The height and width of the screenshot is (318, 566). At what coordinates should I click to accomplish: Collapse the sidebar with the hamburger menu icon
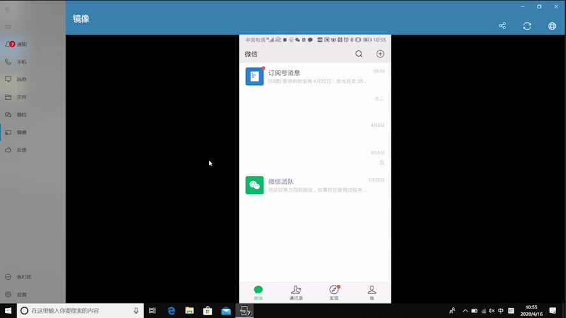pyautogui.click(x=8, y=27)
